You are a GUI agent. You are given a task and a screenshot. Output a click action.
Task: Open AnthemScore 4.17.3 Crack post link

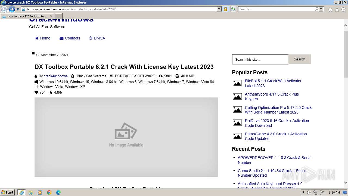tap(272, 97)
